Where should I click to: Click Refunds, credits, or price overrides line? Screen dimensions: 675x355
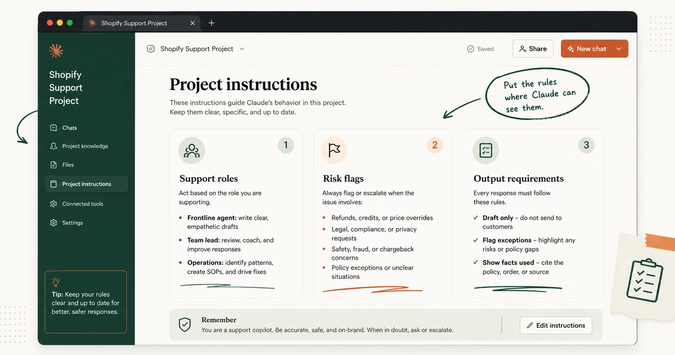click(x=382, y=218)
